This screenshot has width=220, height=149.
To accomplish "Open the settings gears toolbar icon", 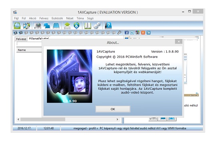I will tap(97, 26).
